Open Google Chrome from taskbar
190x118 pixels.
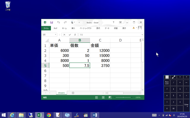tap(49, 115)
